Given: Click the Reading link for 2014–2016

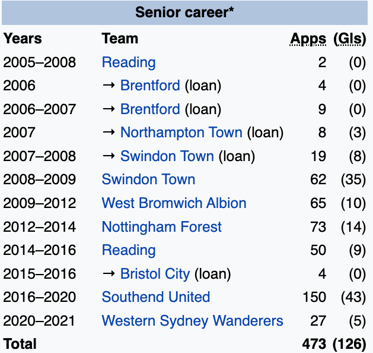Looking at the screenshot, I should tap(129, 250).
